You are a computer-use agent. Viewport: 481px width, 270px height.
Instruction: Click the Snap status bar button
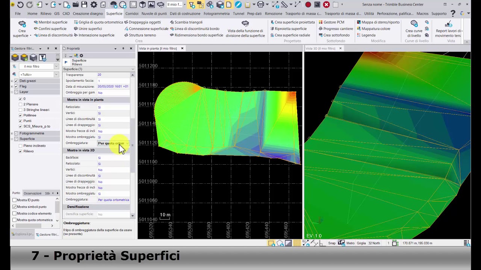[332, 243]
